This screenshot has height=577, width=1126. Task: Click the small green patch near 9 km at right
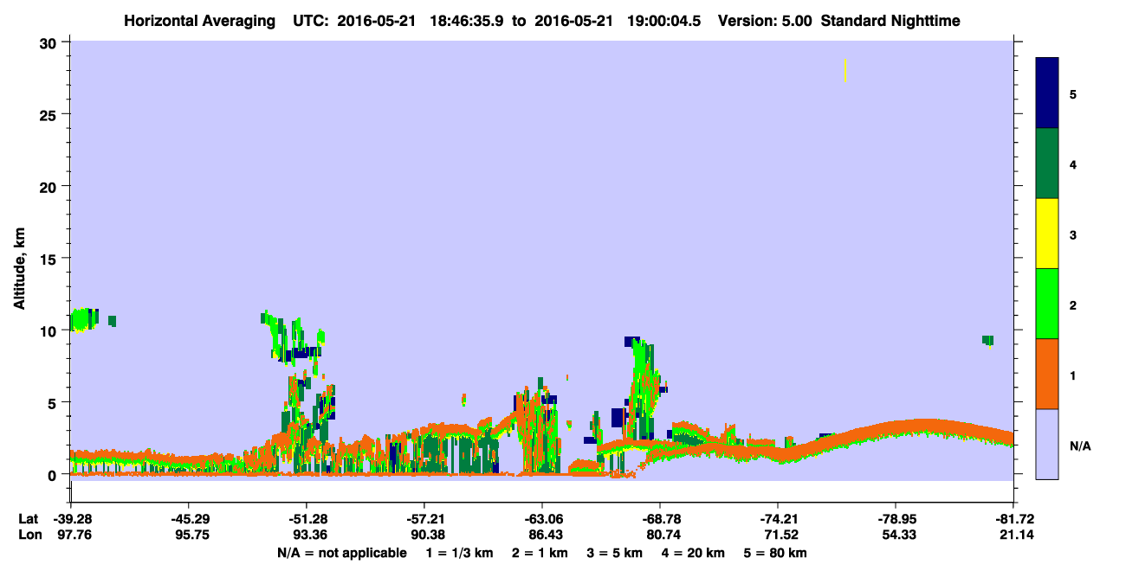pyautogui.click(x=987, y=340)
